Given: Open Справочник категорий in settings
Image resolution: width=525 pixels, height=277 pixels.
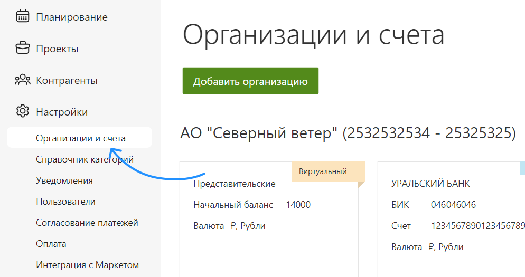Looking at the screenshot, I should coord(85,159).
